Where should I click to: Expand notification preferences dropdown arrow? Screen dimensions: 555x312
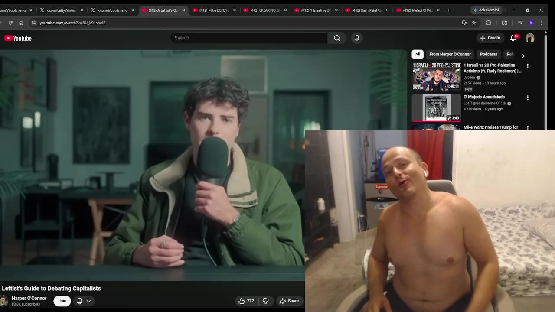coord(88,301)
